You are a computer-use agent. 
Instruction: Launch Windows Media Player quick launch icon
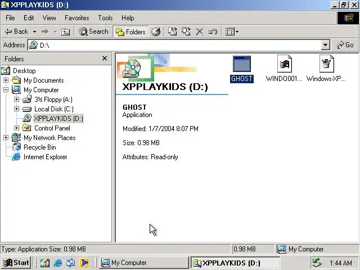(84, 263)
